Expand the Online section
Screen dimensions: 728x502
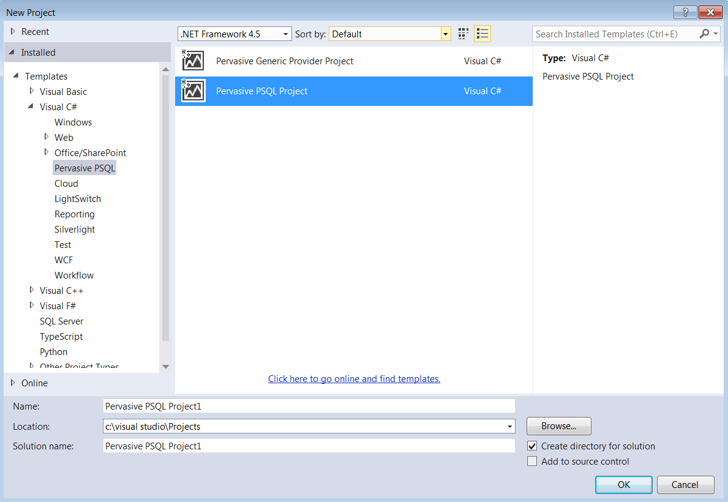13,383
